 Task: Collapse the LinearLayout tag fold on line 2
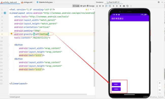point(9,13)
